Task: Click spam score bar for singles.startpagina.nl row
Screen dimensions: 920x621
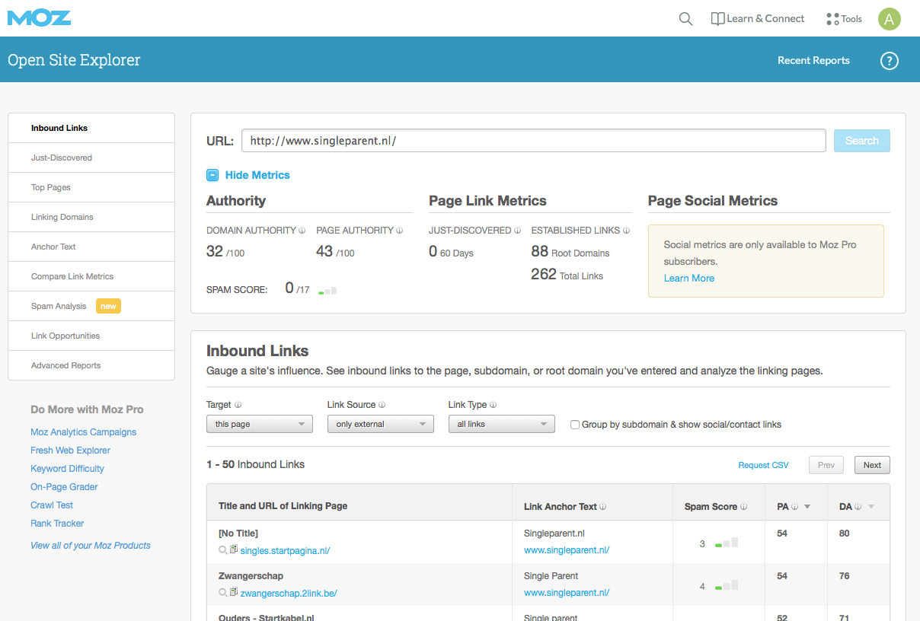Action: 727,543
